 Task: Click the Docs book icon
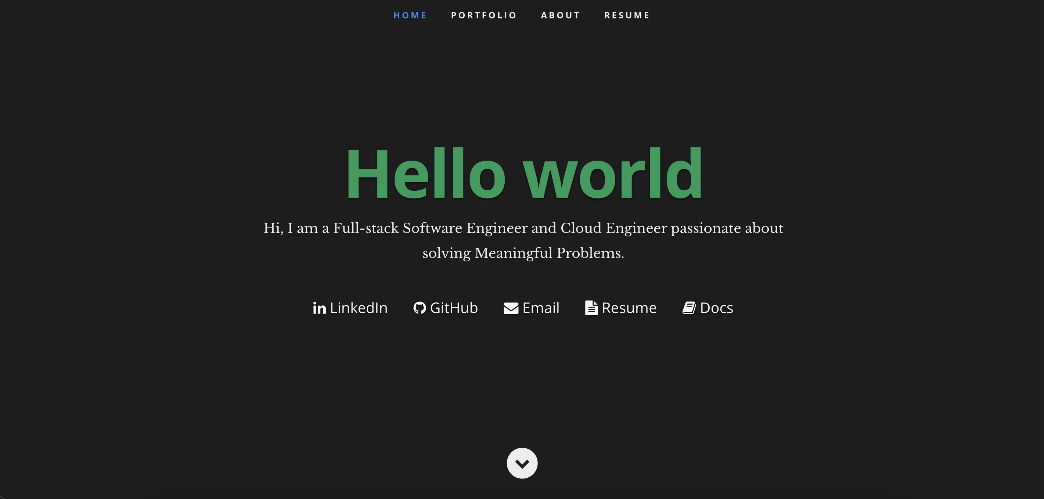click(x=689, y=308)
